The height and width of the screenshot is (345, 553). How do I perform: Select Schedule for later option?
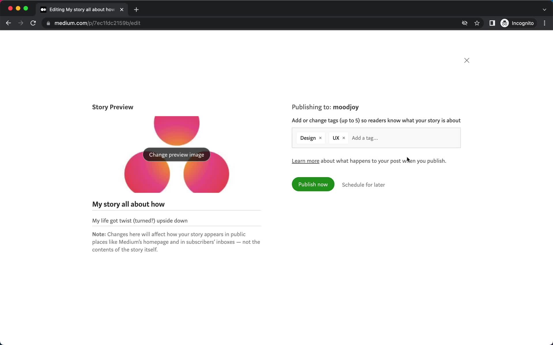(x=363, y=184)
